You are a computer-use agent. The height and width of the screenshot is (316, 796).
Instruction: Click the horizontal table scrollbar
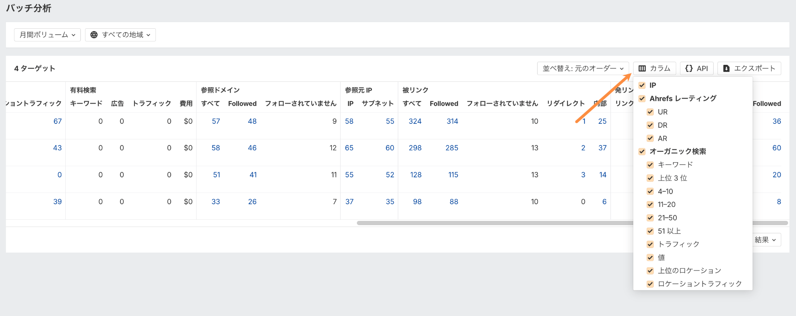[x=494, y=223]
